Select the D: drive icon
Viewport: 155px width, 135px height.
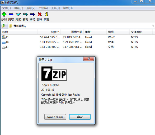click(x=4, y=43)
